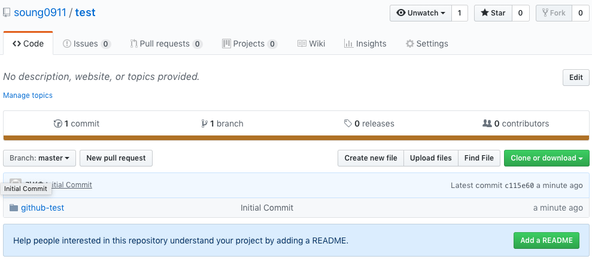
Task: Click the star icon on Star button
Action: click(x=484, y=13)
